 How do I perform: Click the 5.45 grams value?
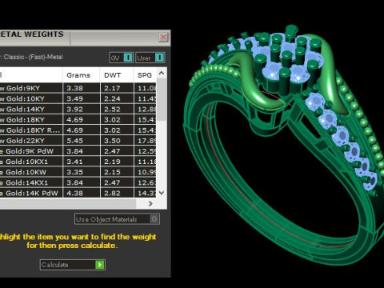[x=74, y=141]
